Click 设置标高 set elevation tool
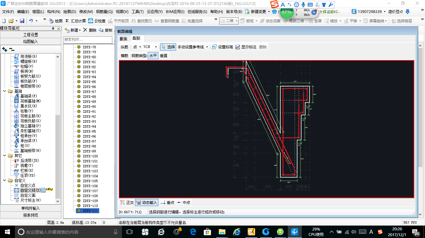Viewport: 425px width, 238px height. [222, 47]
